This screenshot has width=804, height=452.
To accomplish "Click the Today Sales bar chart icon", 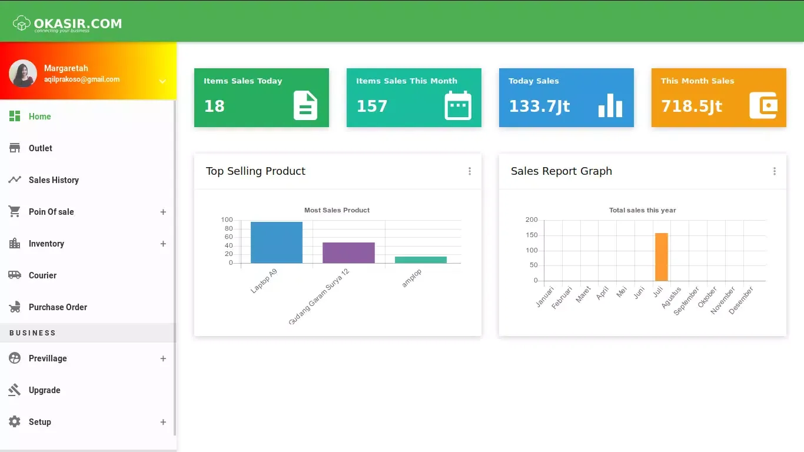I will click(x=610, y=106).
